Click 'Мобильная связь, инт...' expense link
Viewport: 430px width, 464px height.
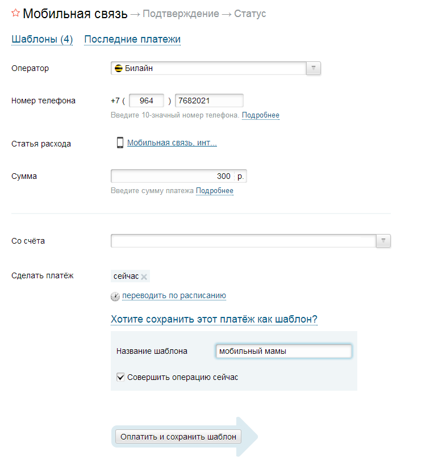point(172,143)
